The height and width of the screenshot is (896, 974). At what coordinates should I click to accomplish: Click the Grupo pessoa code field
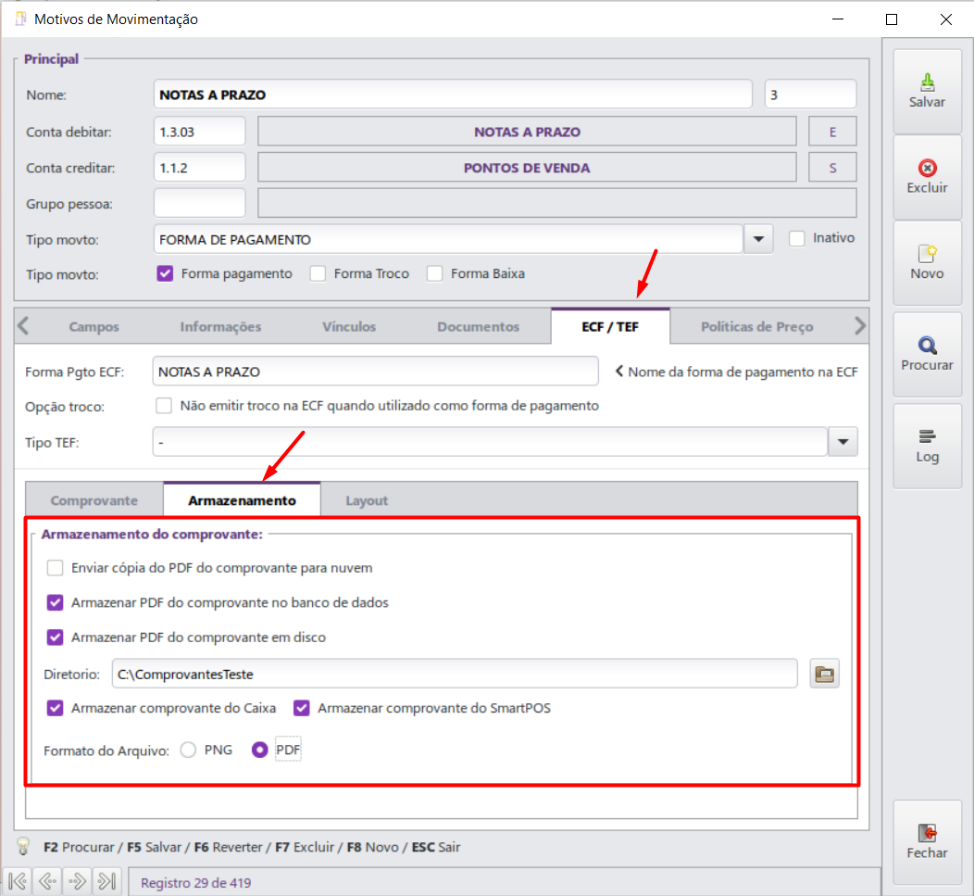(x=199, y=203)
